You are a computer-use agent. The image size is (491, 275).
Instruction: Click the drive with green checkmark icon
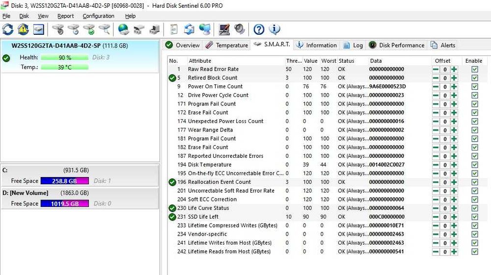[89, 29]
